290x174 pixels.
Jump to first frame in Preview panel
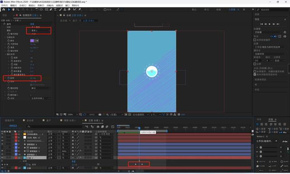click(x=261, y=24)
